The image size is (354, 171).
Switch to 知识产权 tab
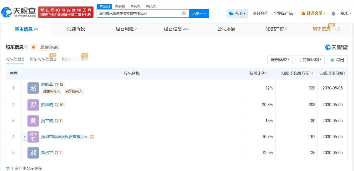pos(276,29)
